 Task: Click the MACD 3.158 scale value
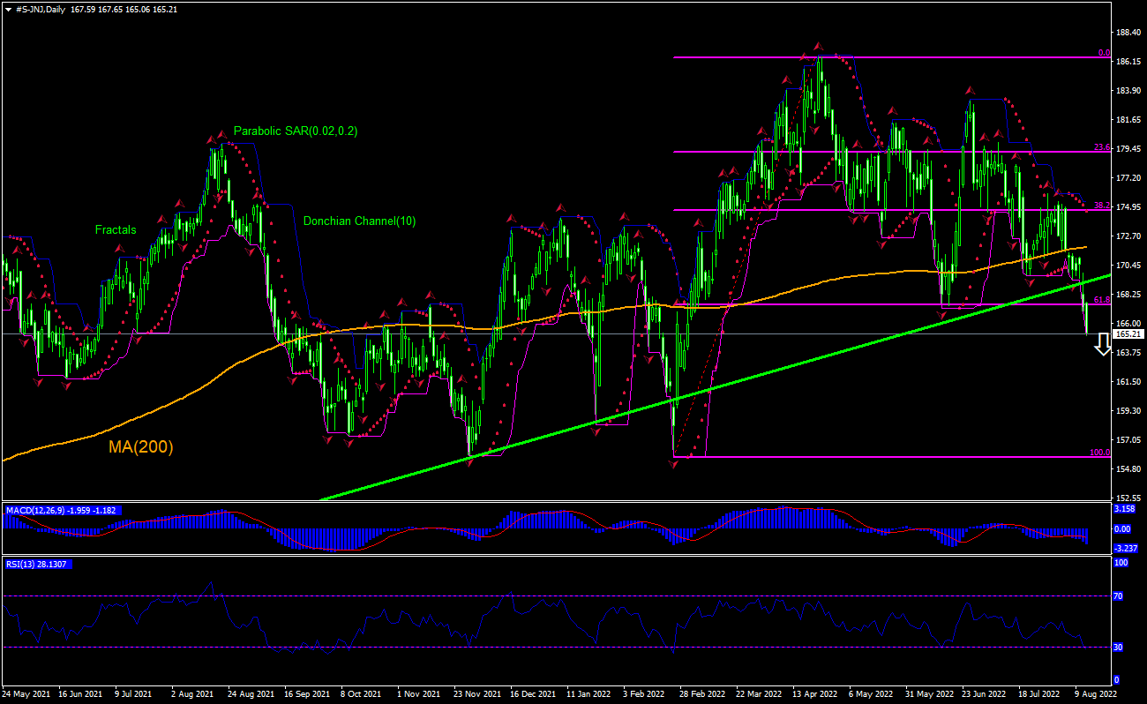[x=1126, y=509]
